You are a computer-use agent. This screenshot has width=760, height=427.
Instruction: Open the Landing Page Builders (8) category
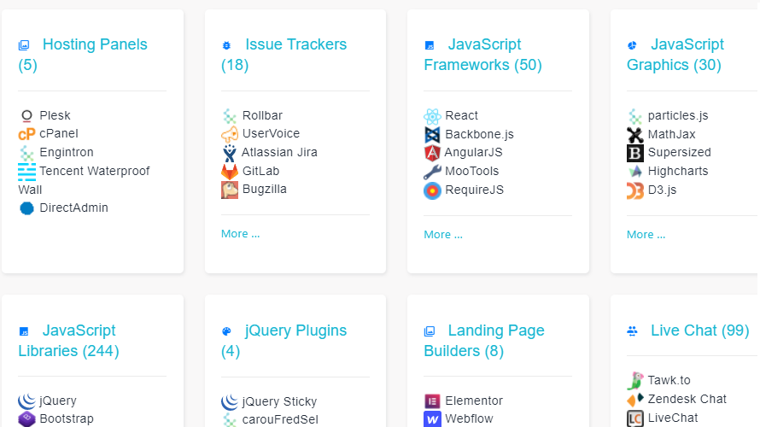[484, 340]
